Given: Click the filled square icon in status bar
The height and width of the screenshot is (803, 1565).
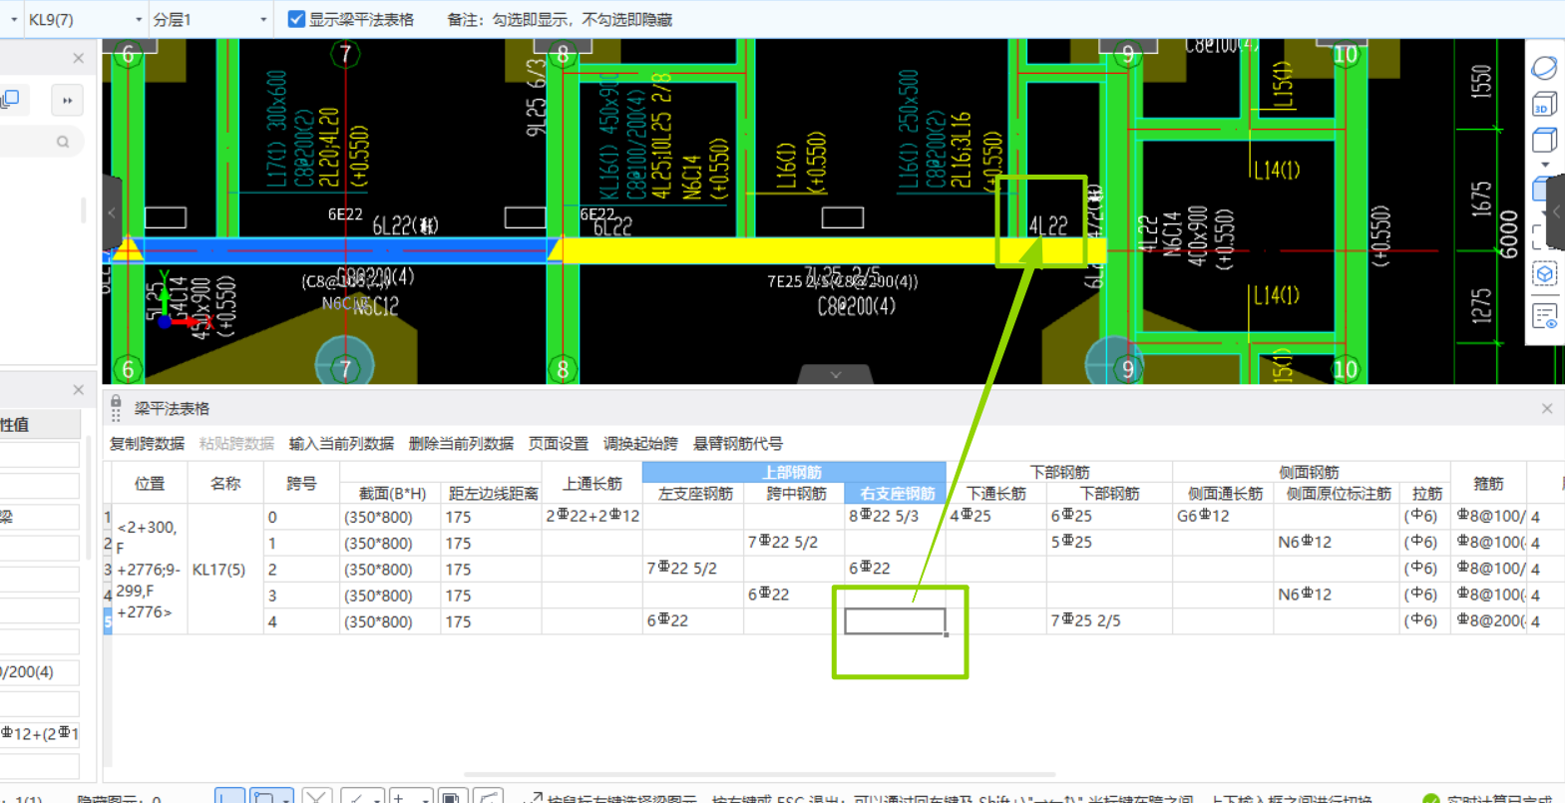Looking at the screenshot, I should pyautogui.click(x=451, y=796).
